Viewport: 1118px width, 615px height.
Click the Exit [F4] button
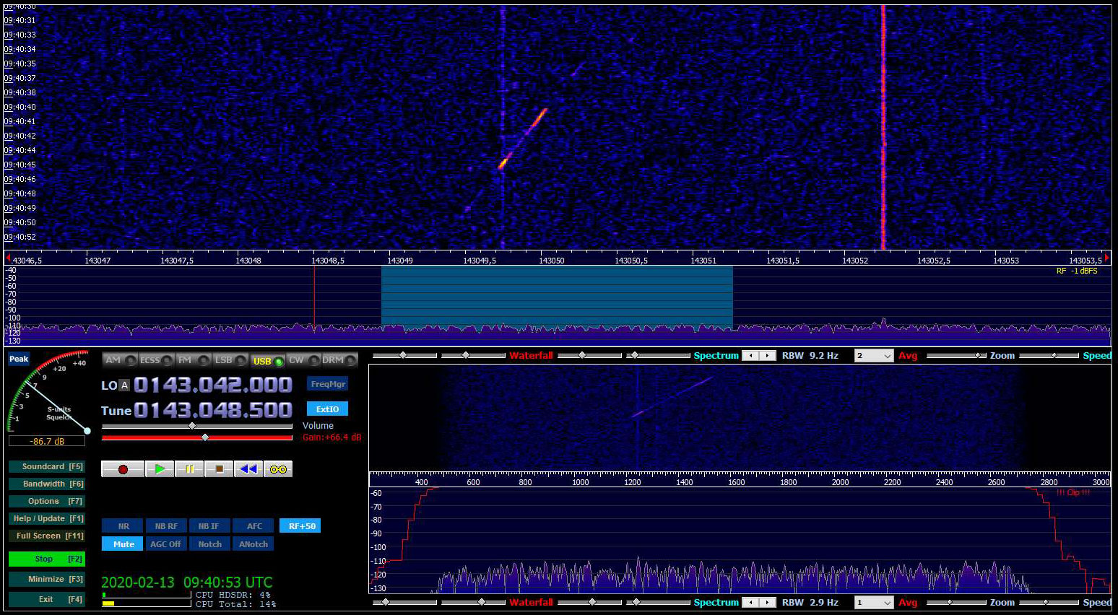tap(47, 599)
